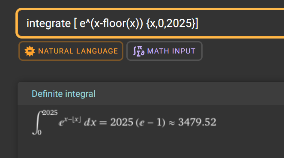284x158 pixels.
Task: Click the equals sign in the integral result
Action: click(103, 123)
